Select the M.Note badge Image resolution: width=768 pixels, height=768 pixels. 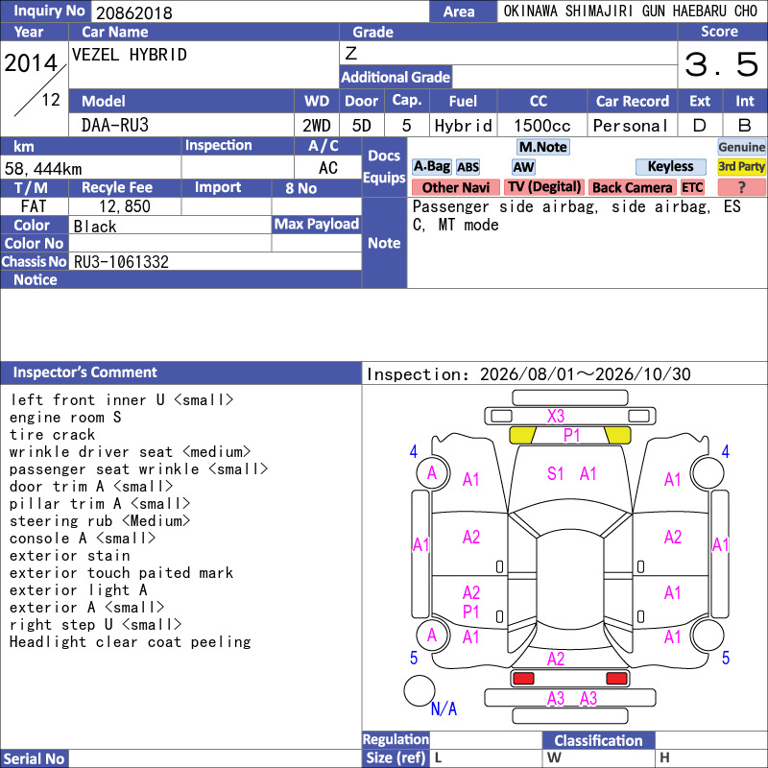coord(542,147)
